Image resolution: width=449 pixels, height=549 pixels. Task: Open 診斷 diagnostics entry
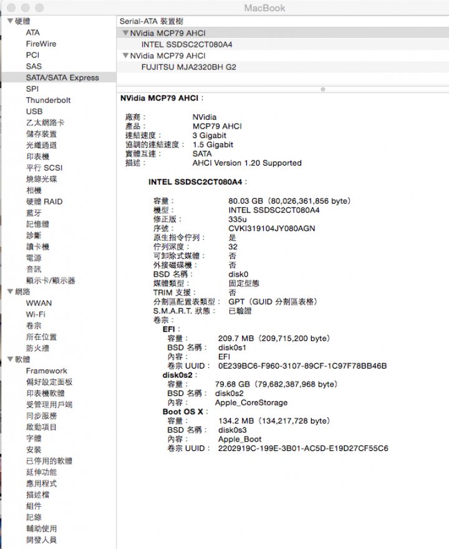pyautogui.click(x=34, y=235)
